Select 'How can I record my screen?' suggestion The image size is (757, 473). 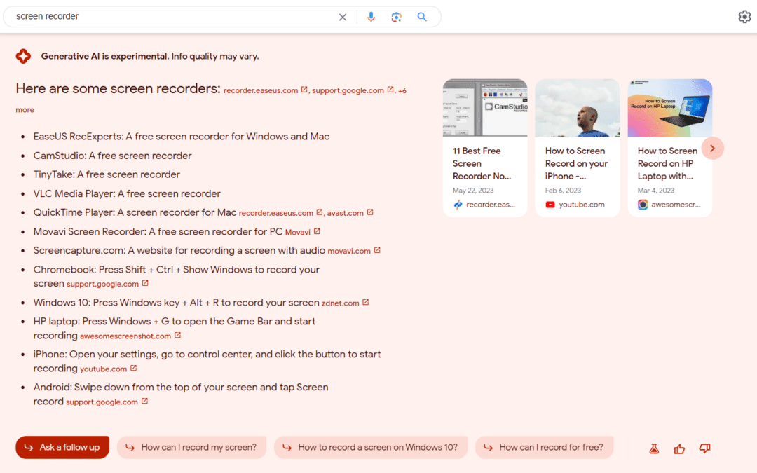191,447
